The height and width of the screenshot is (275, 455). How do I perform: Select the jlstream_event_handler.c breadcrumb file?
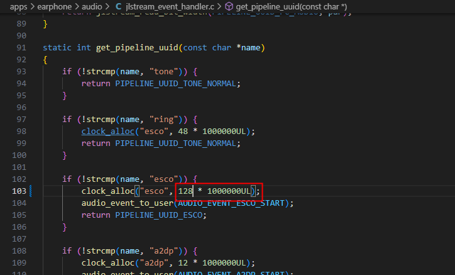click(x=170, y=6)
